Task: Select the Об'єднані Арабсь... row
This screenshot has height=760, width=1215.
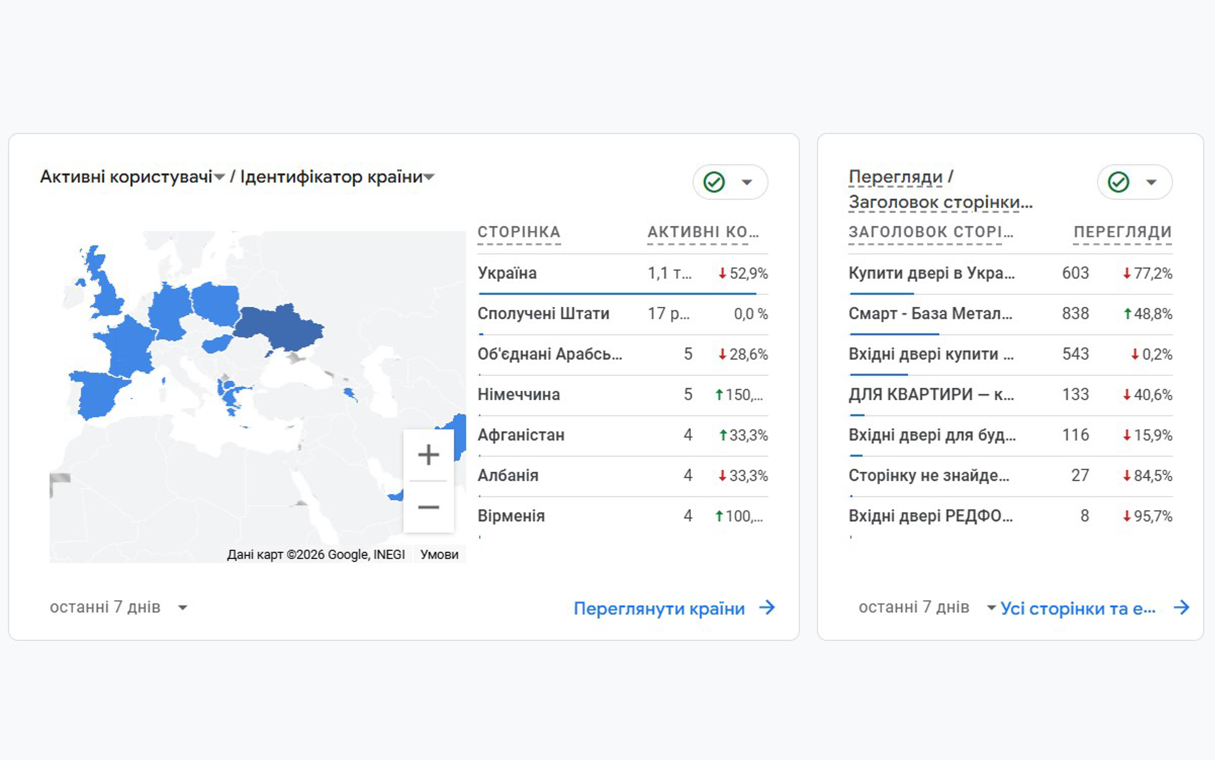Action: (623, 354)
